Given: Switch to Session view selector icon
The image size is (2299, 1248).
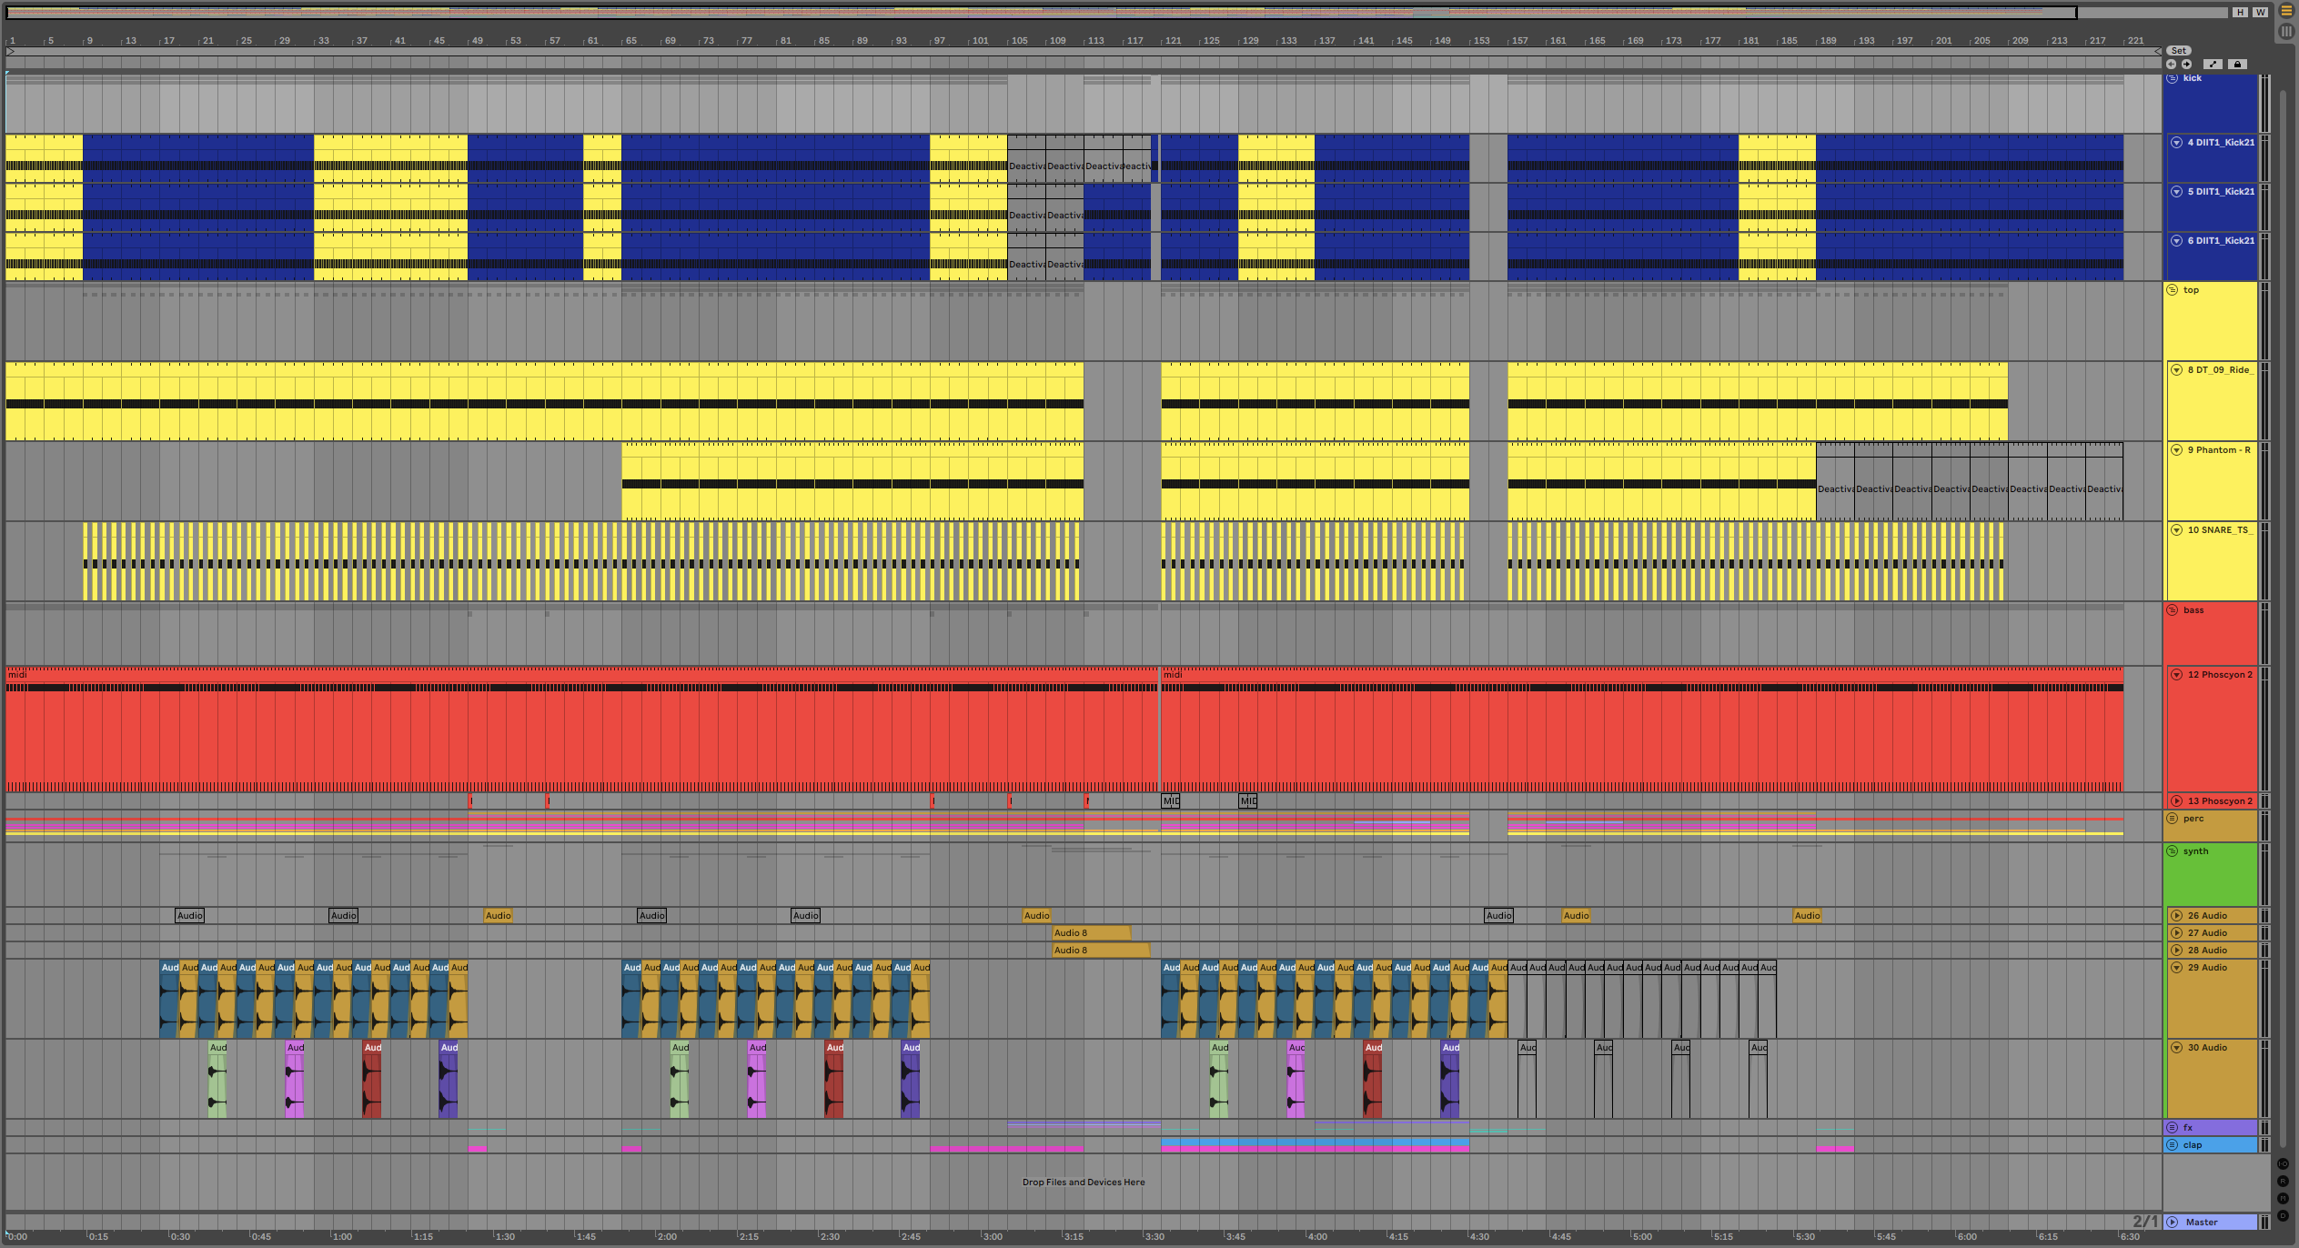Looking at the screenshot, I should point(2286,31).
